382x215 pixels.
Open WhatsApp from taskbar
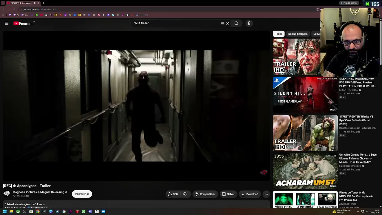pos(84,211)
